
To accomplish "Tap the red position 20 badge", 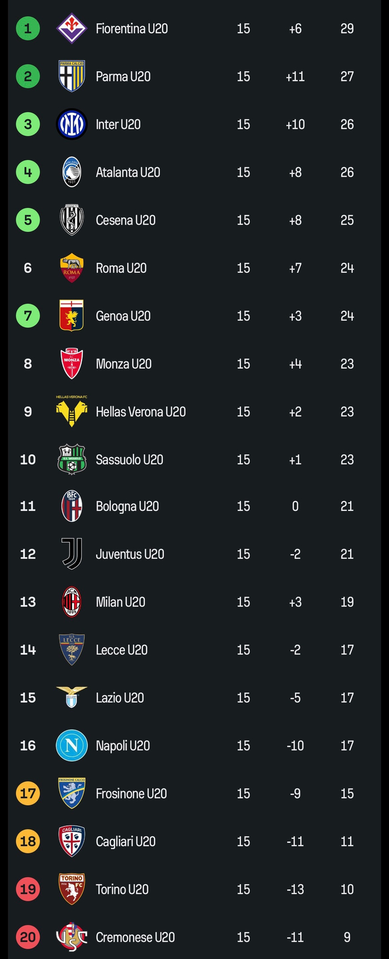I will pyautogui.click(x=28, y=937).
